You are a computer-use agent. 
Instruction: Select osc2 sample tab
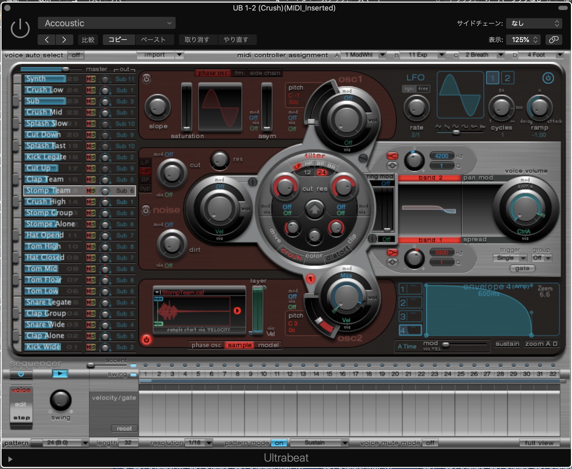coord(239,345)
